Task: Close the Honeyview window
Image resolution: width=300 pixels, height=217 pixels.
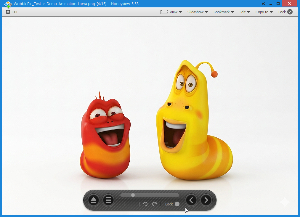Action: tap(289, 4)
